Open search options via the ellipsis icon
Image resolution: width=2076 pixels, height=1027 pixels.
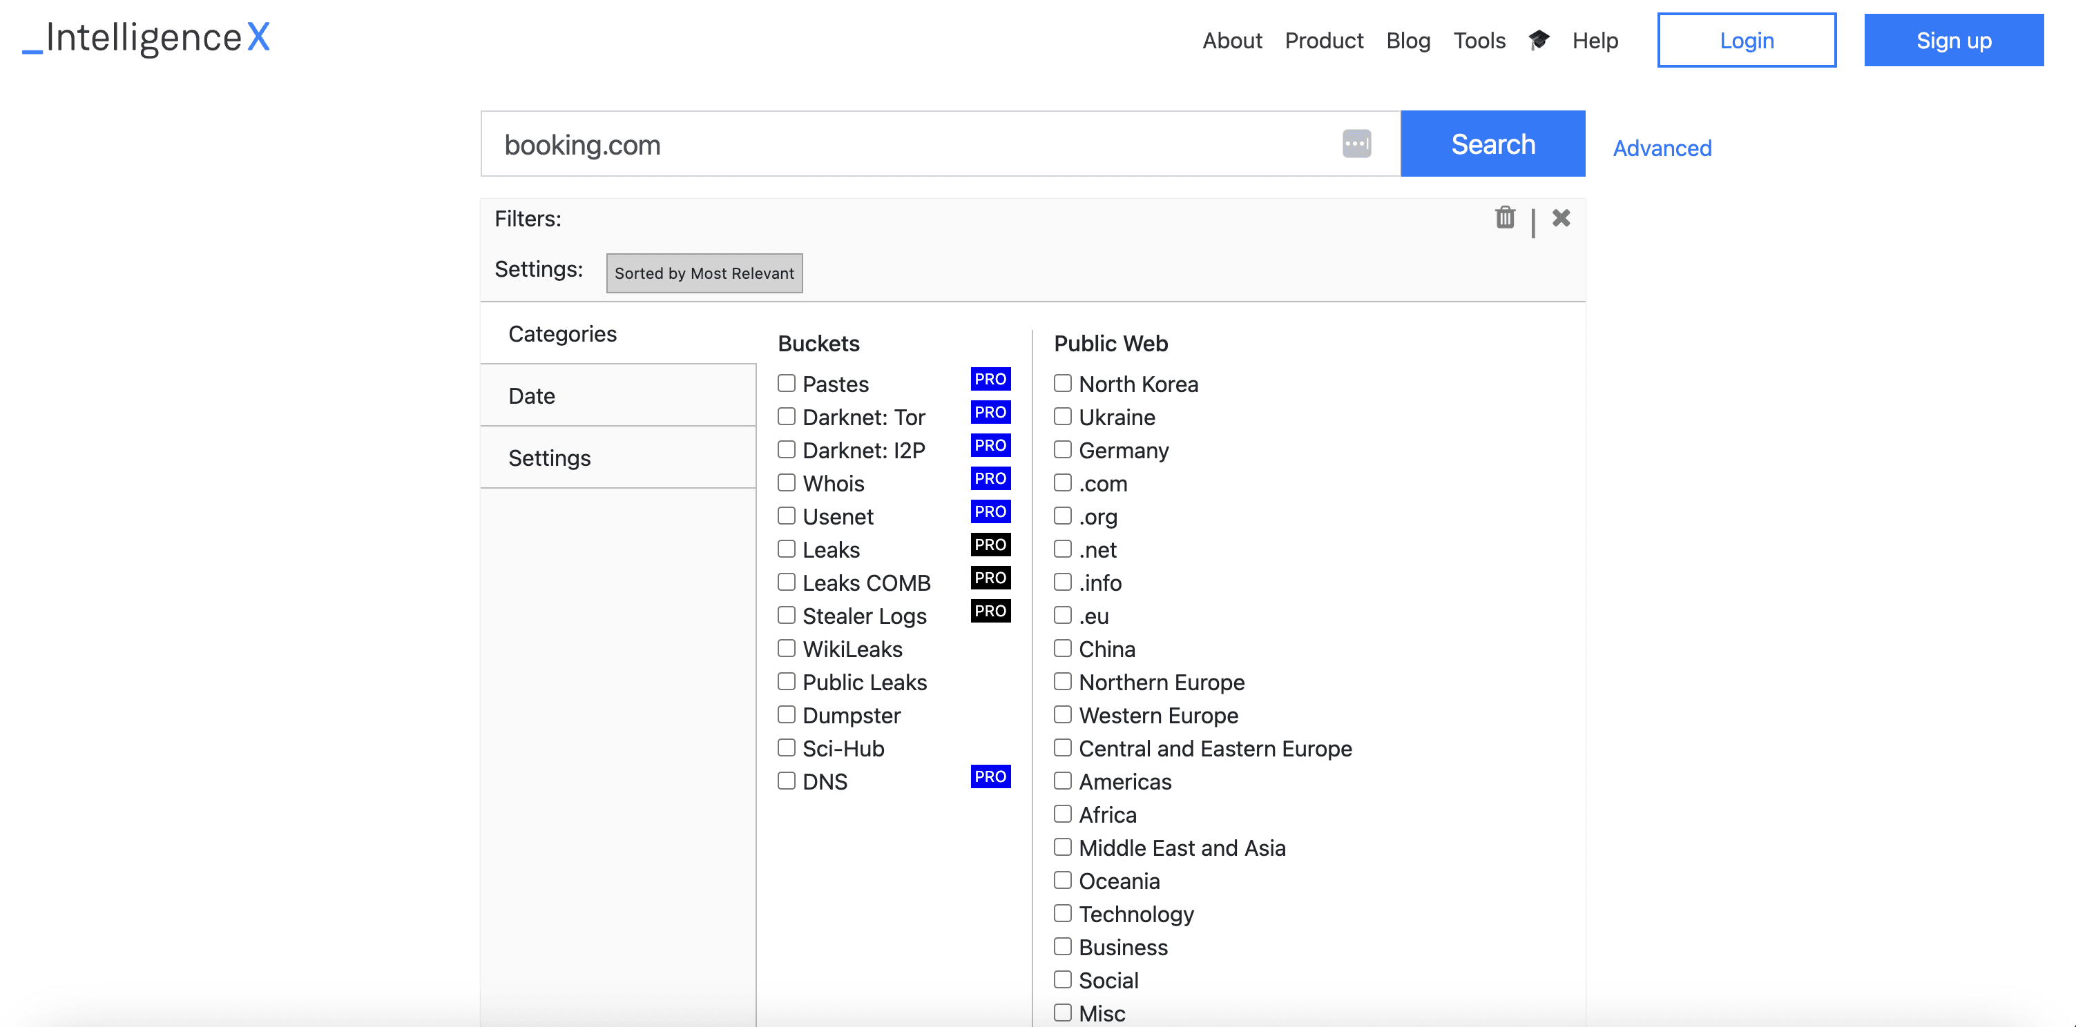click(1356, 143)
